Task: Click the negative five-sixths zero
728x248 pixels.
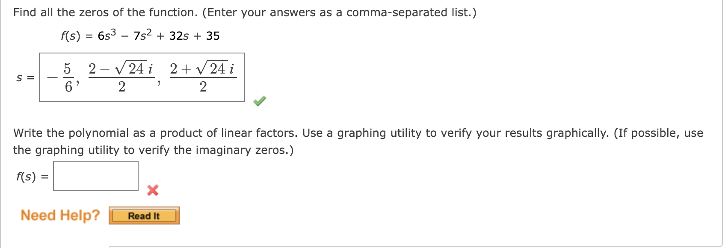Action: pos(62,77)
